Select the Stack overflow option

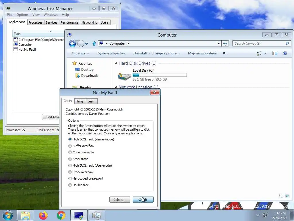click(x=81, y=172)
